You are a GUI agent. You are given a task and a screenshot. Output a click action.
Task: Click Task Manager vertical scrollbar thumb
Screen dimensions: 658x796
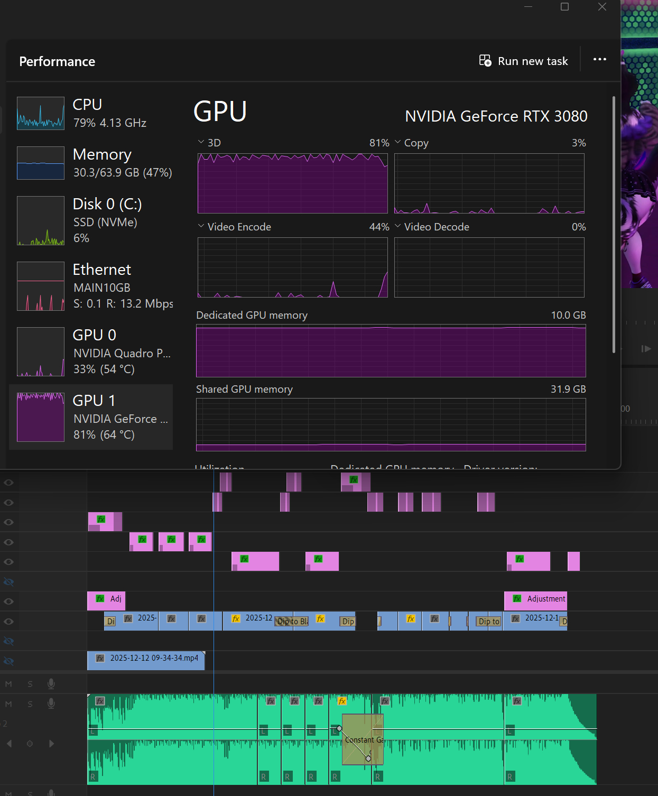click(614, 225)
